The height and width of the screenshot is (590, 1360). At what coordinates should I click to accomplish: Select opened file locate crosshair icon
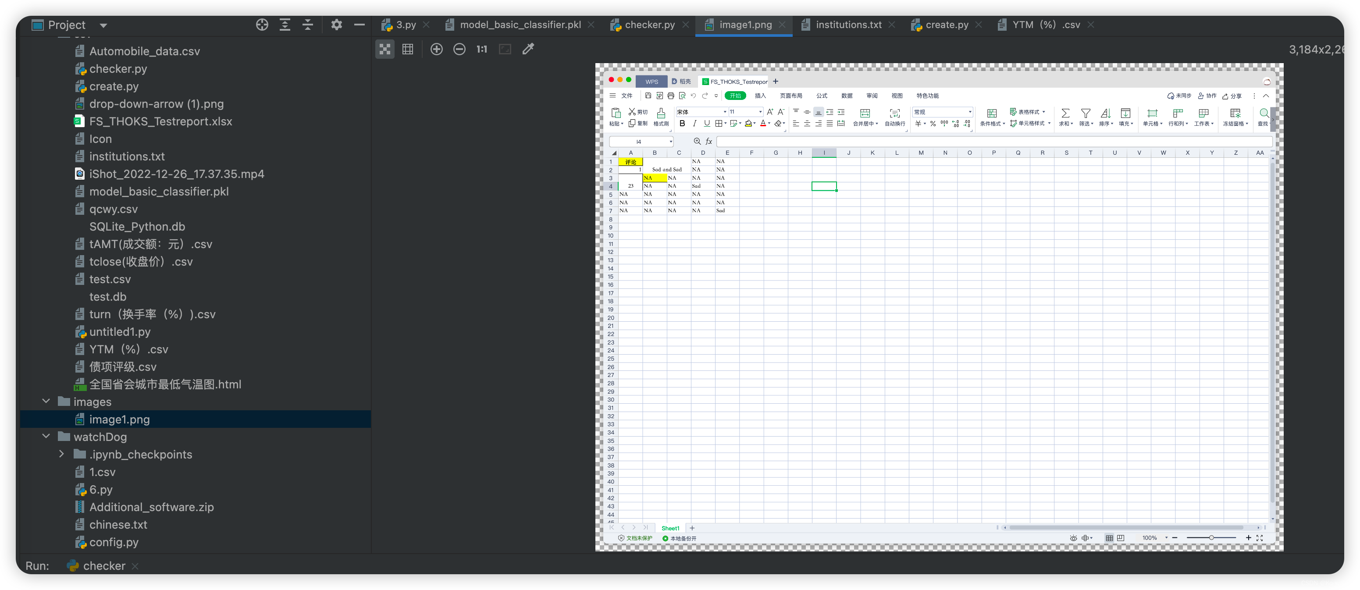(x=262, y=25)
